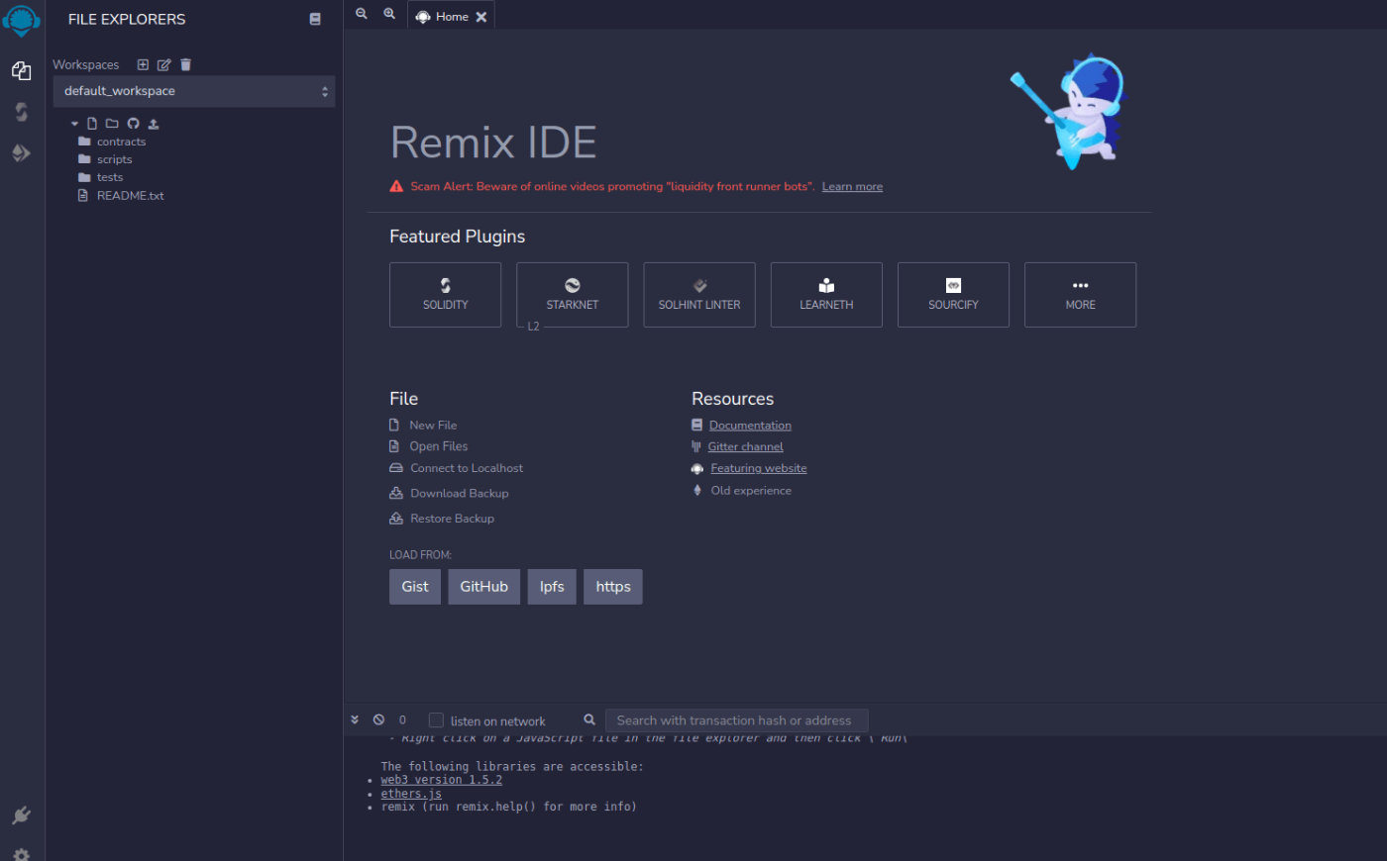1387x861 pixels.
Task: Clear terminal console with ban icon
Action: pos(378,719)
